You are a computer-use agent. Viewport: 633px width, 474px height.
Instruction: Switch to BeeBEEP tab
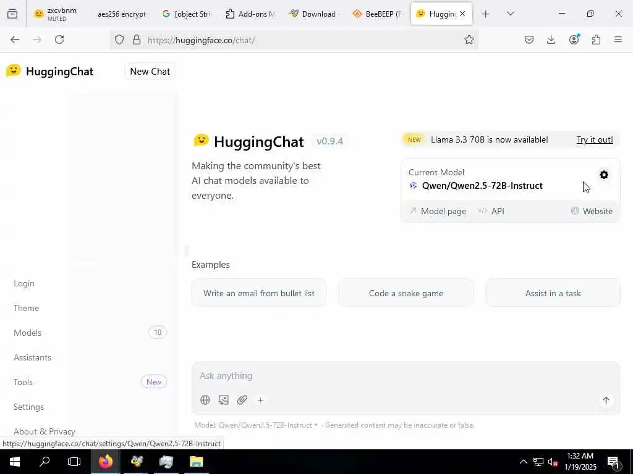pos(377,14)
